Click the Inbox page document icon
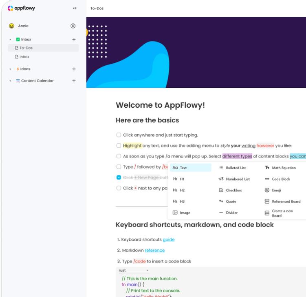Screen dimensions: 306x297 click(17, 57)
